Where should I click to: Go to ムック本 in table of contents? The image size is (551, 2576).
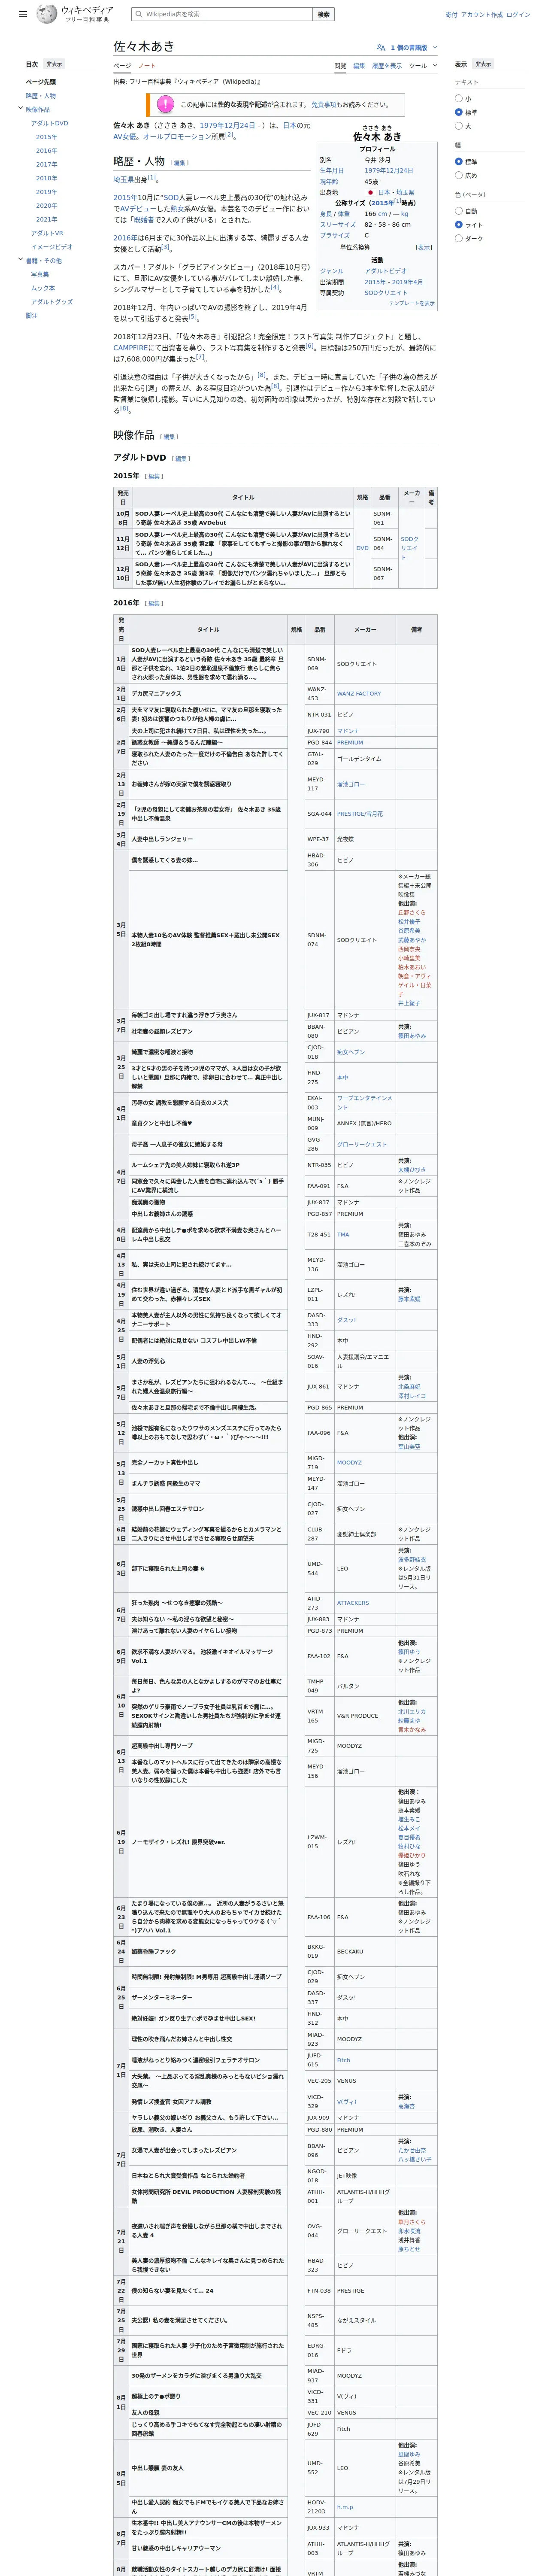coord(43,288)
